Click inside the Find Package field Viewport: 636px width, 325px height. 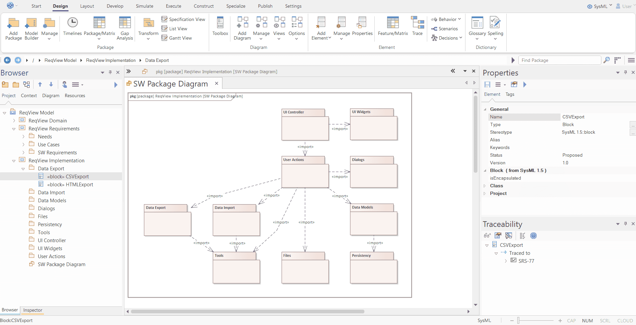click(560, 60)
